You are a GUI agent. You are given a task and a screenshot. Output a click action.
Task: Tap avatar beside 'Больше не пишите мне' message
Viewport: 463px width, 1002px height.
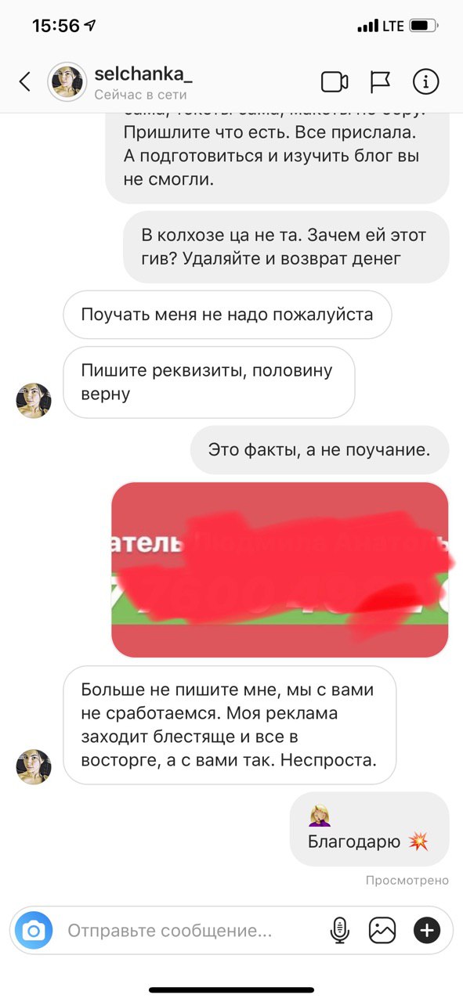[34, 766]
